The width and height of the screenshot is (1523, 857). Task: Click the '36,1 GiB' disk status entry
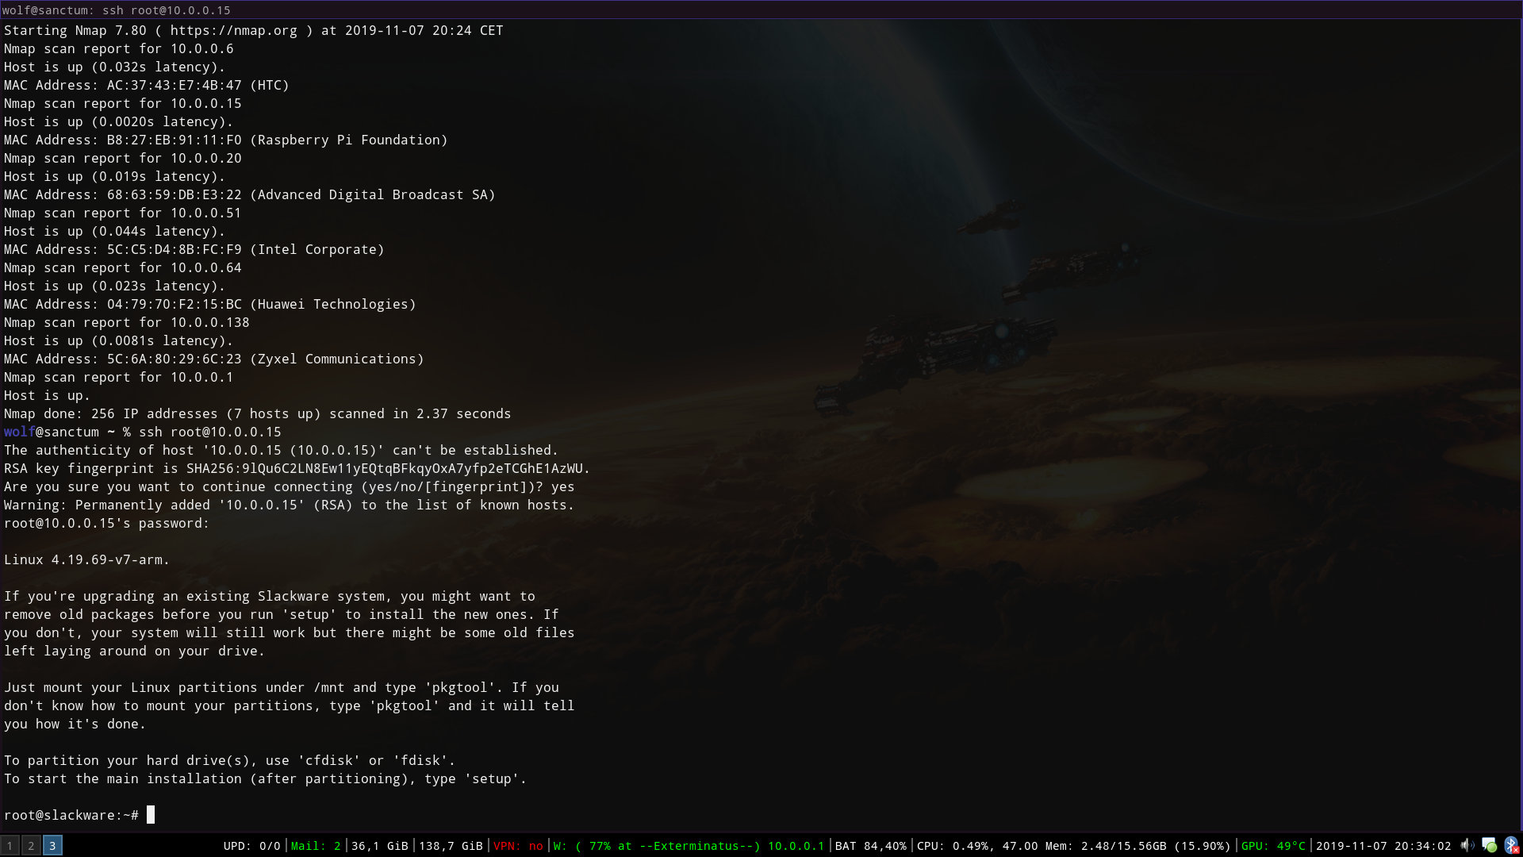point(379,846)
